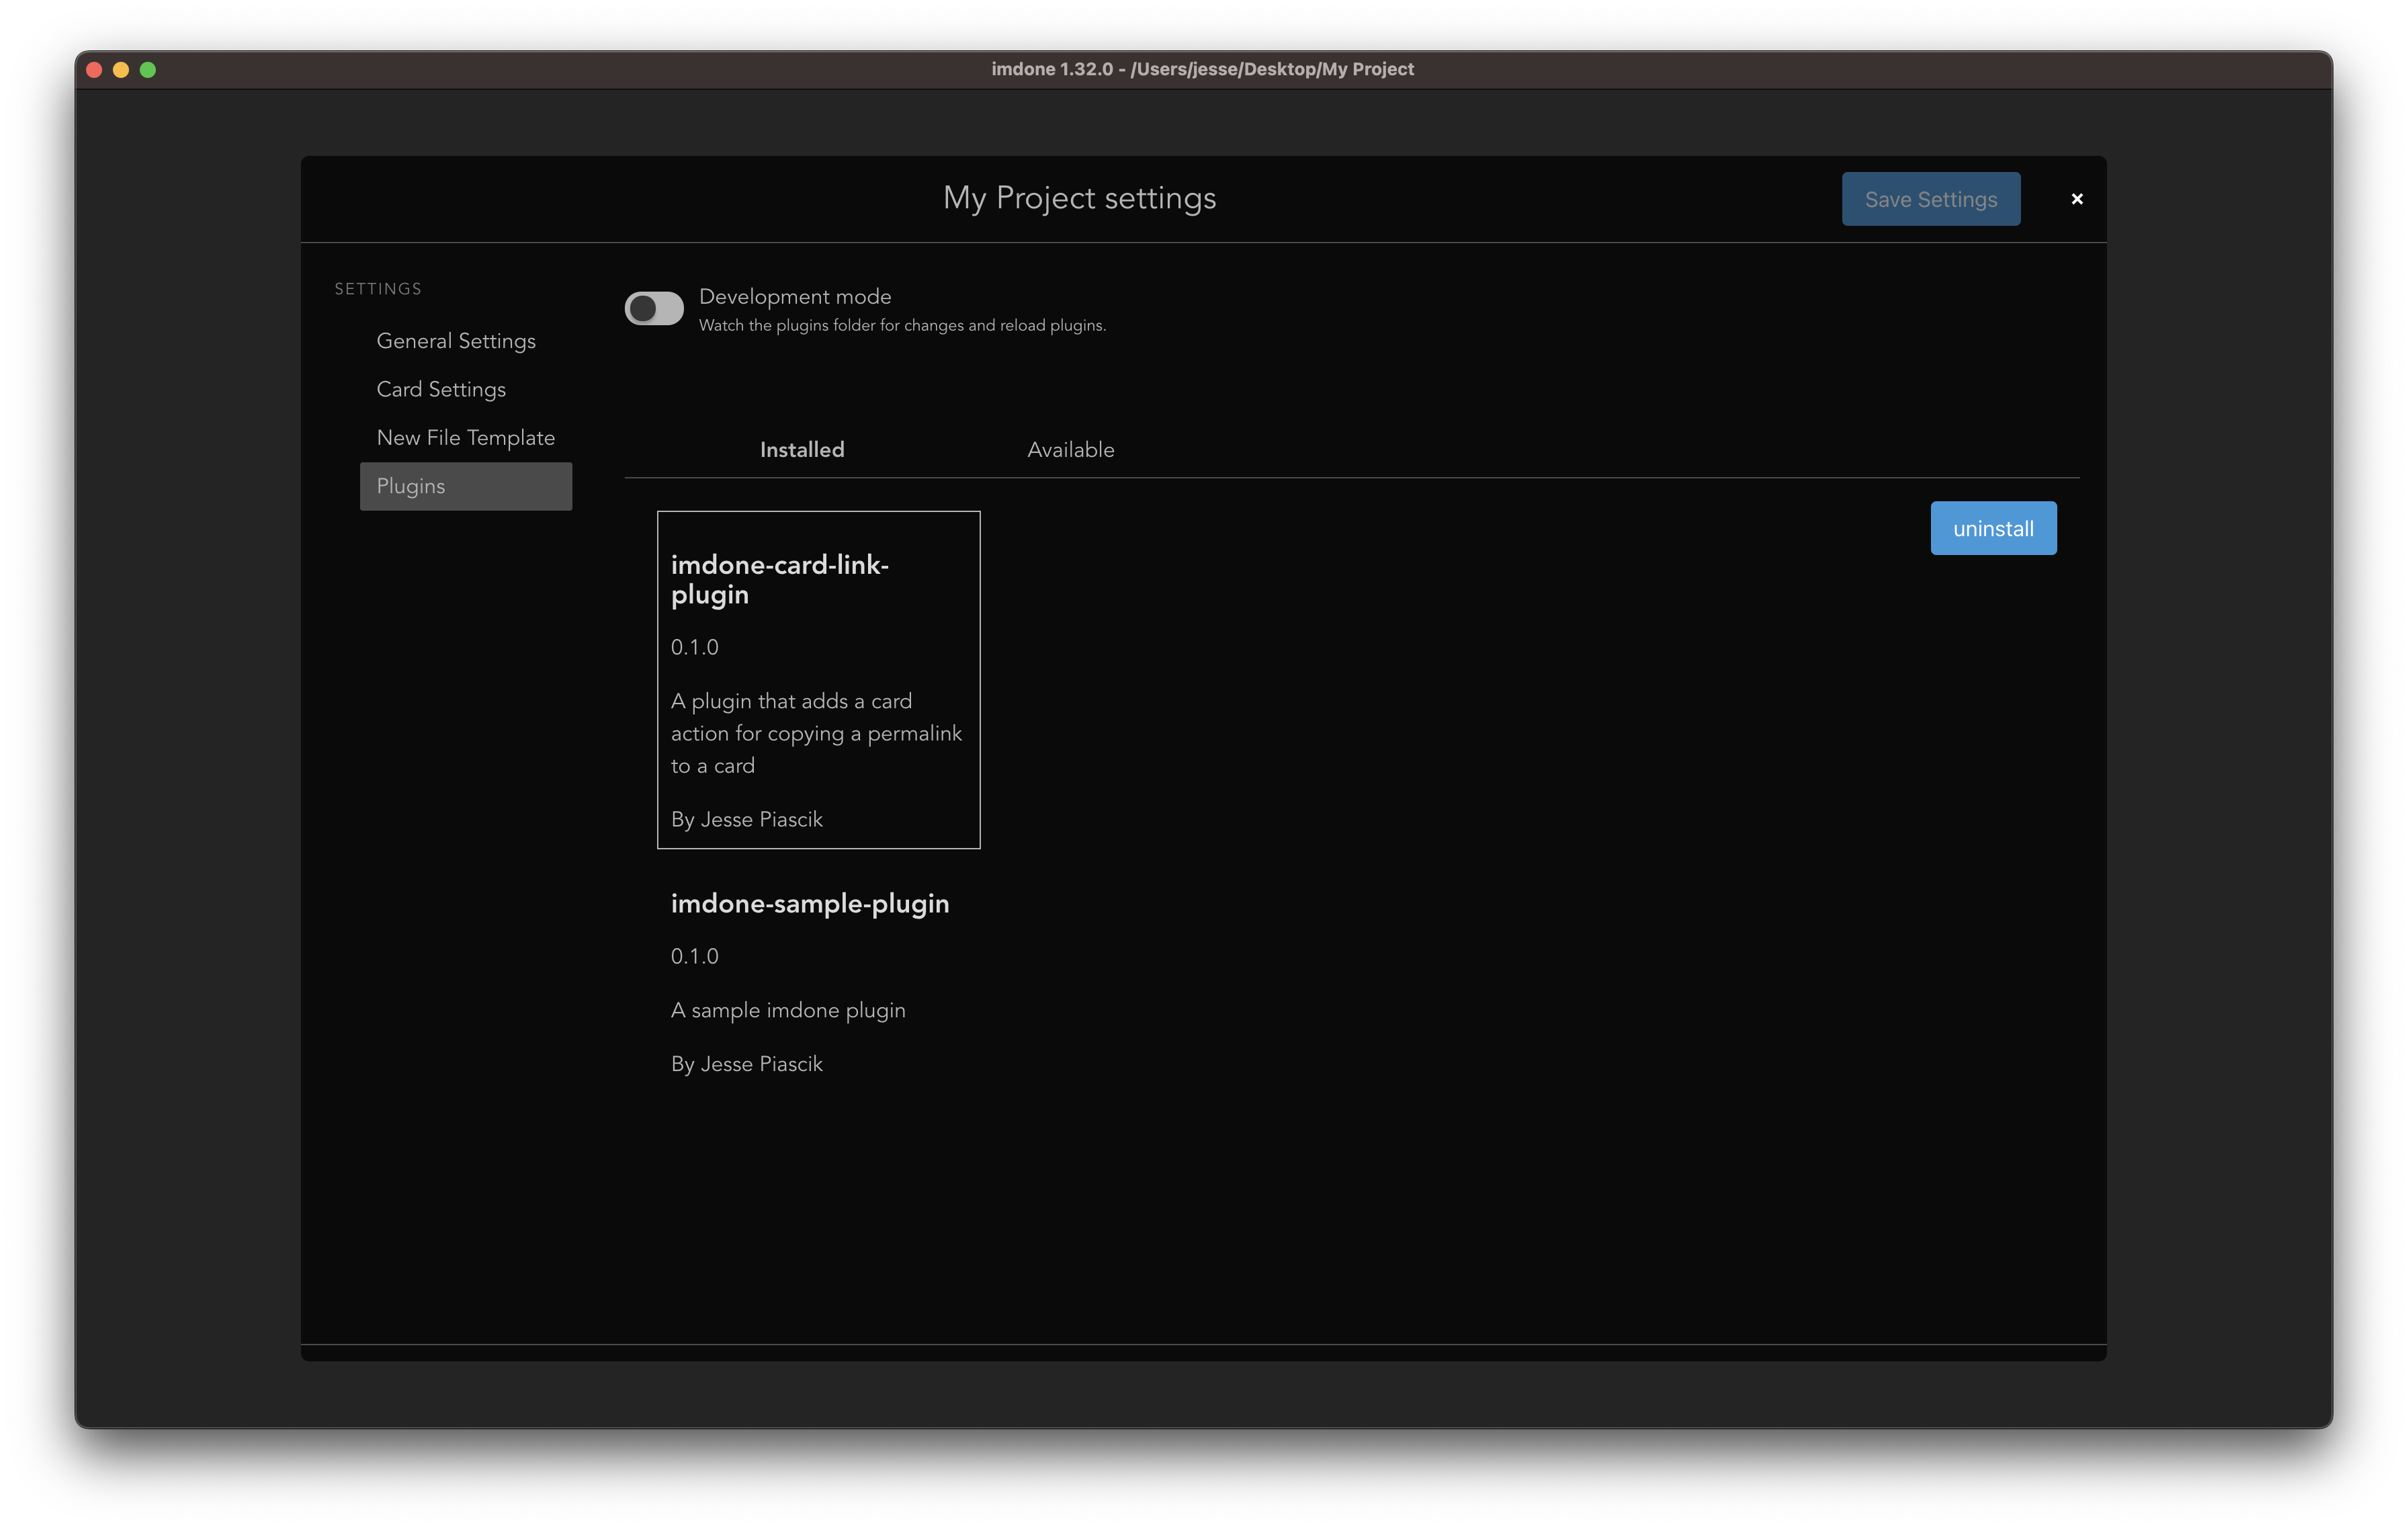Click the 'By Jesse Piascik' text under imdone-sample-plugin
This screenshot has width=2408, height=1528.
click(747, 1064)
